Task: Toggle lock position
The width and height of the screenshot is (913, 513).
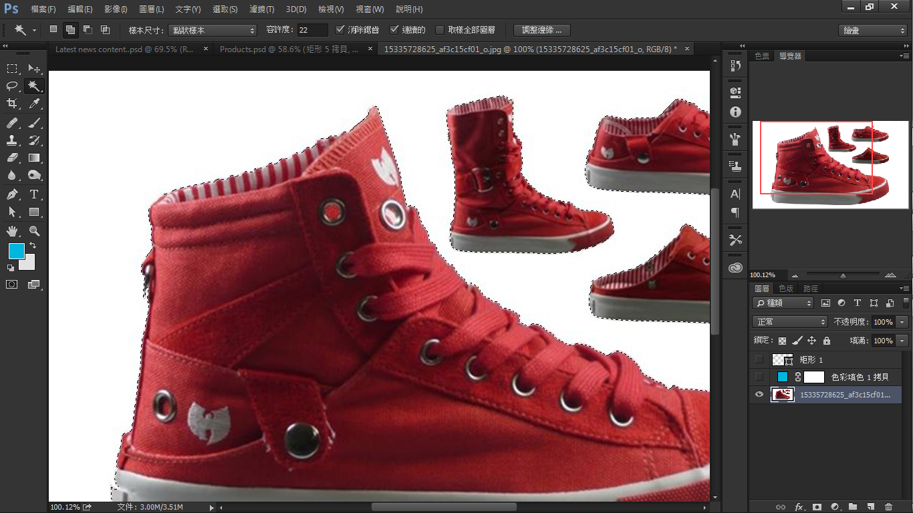Action: tap(811, 341)
